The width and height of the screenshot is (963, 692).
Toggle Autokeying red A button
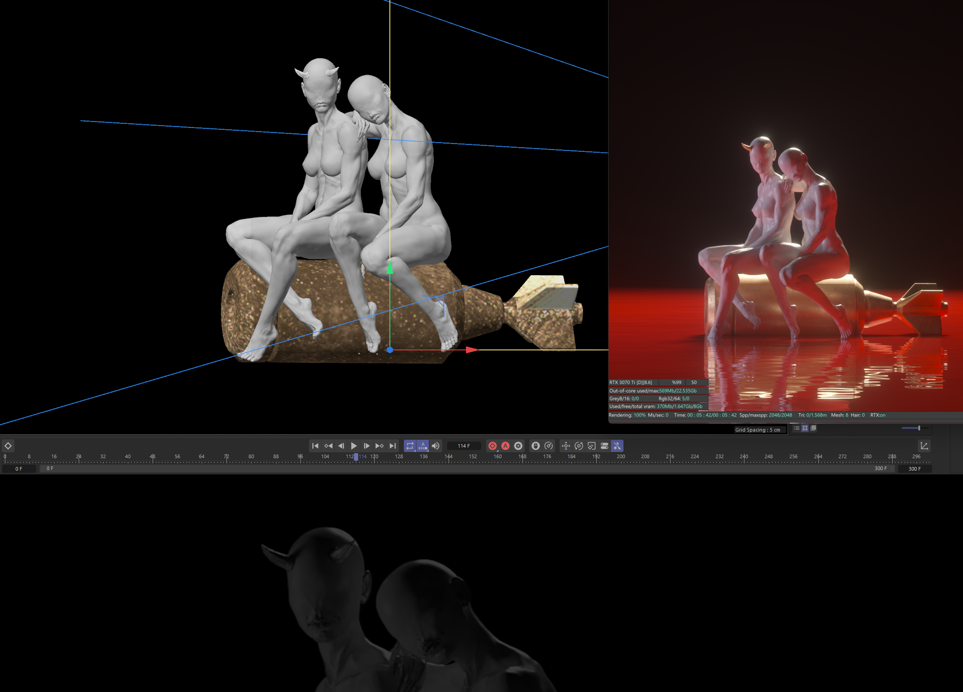505,446
